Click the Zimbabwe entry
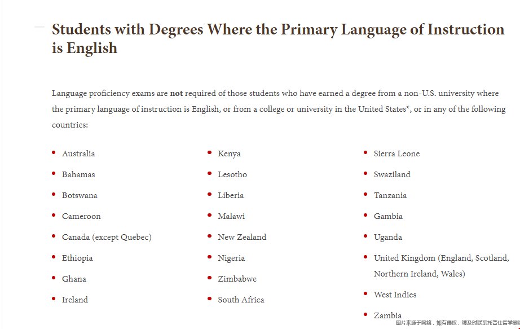The height and width of the screenshot is (329, 520). coord(237,279)
